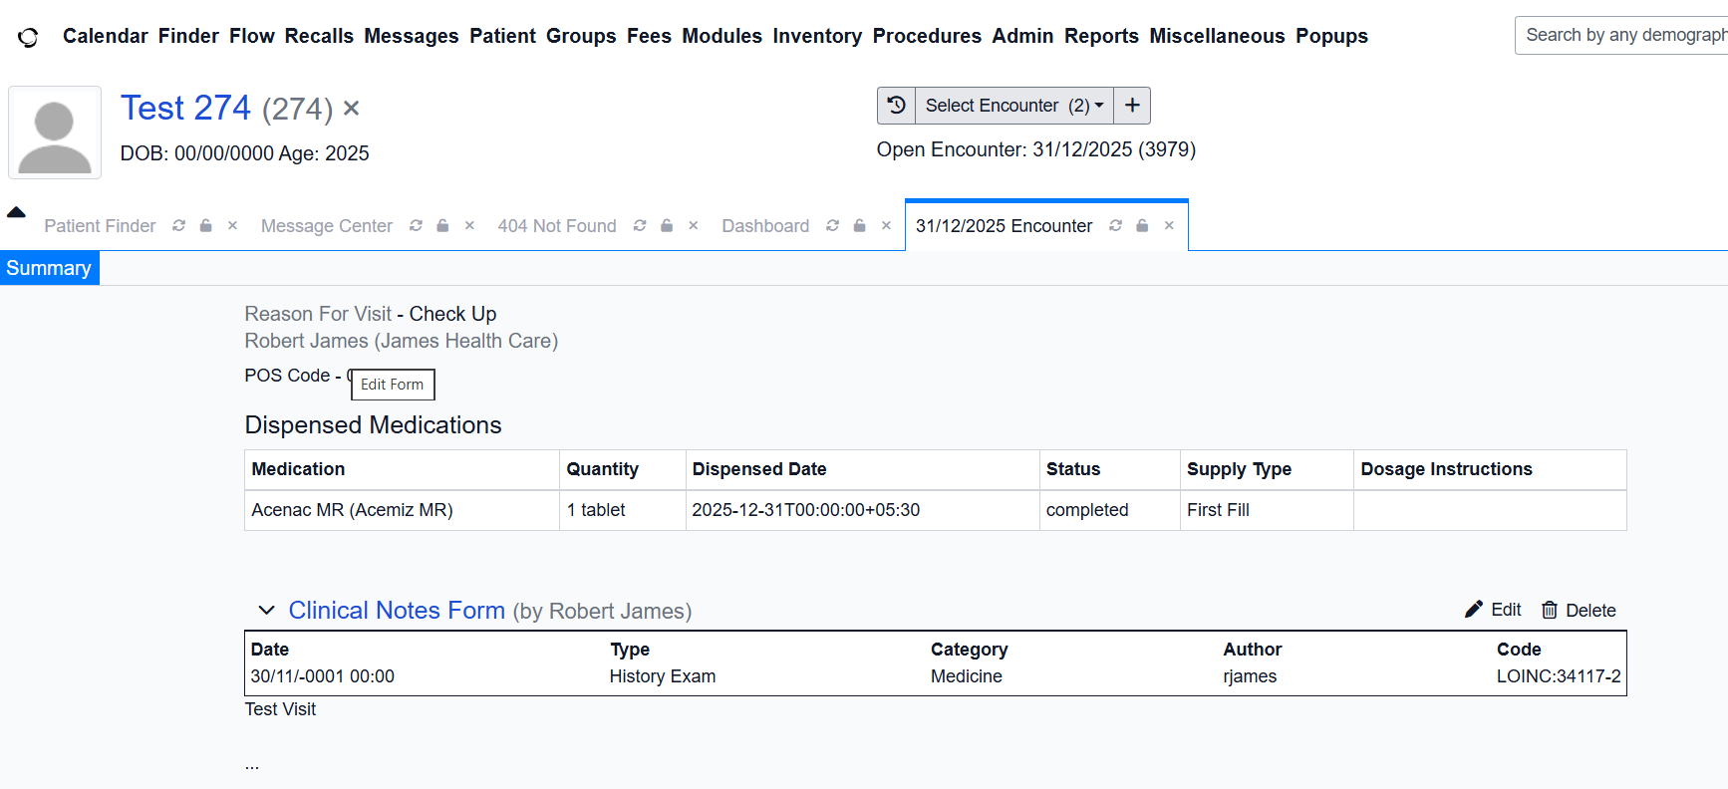Click the patient avatar photo
Viewport: 1728px width, 789px height.
pos(55,133)
